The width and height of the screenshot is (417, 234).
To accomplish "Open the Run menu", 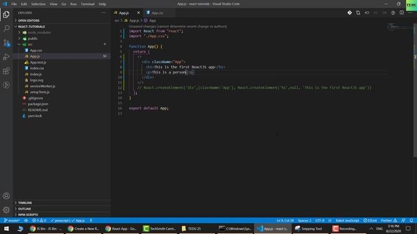I will click(x=74, y=4).
